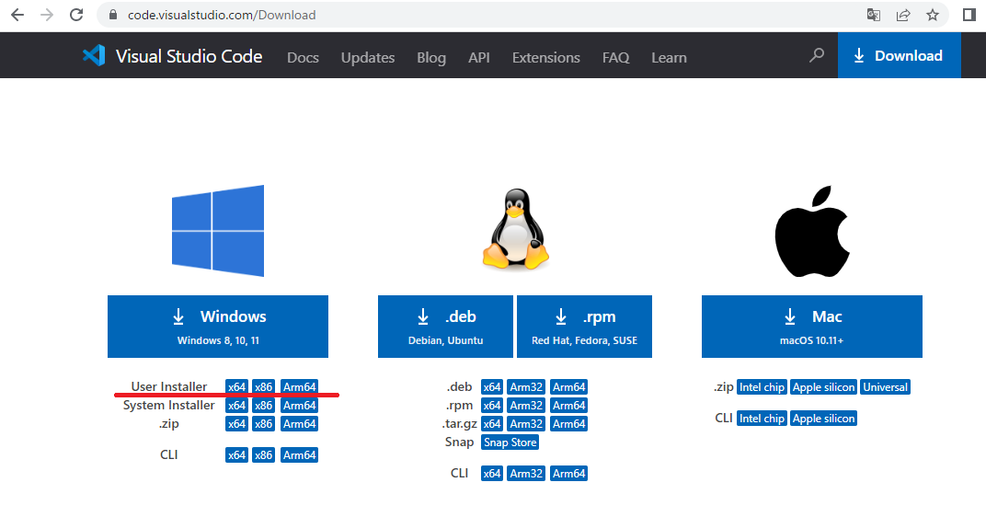The height and width of the screenshot is (517, 986).
Task: Download Windows User Installer x86
Action: pos(263,386)
